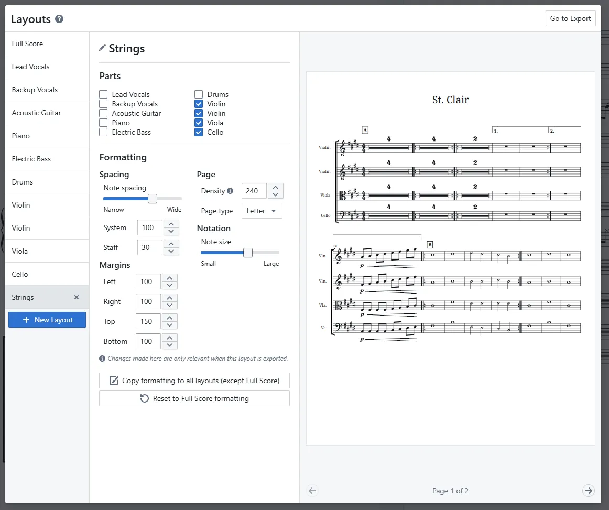Open the Layouts help tooltip icon
This screenshot has height=510, width=609.
(x=59, y=19)
